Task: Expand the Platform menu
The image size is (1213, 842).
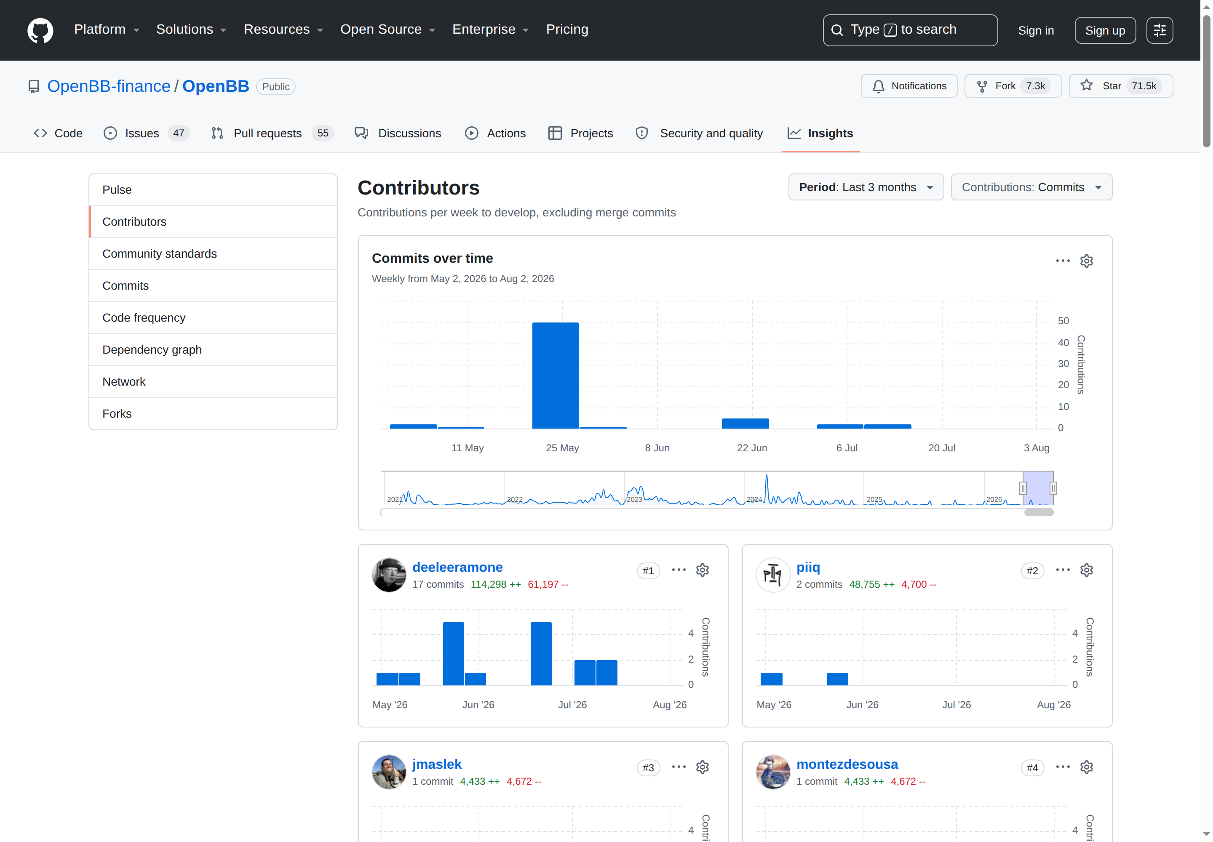Action: tap(107, 29)
